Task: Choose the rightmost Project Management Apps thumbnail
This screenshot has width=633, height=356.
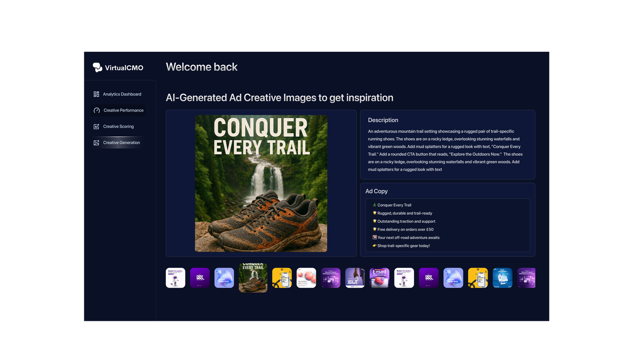Action: click(526, 278)
